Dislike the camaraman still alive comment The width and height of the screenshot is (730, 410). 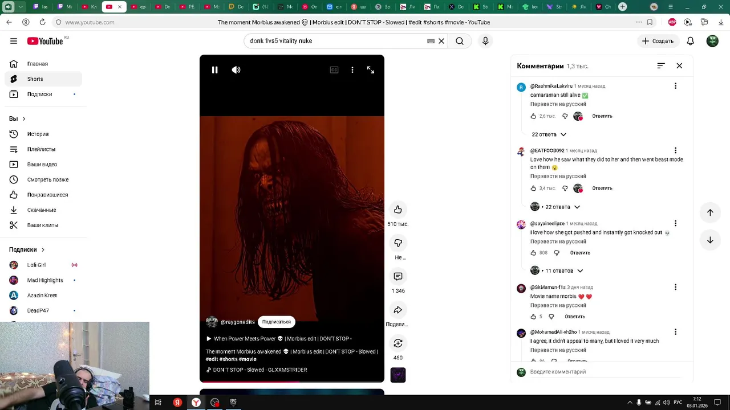[x=565, y=116]
